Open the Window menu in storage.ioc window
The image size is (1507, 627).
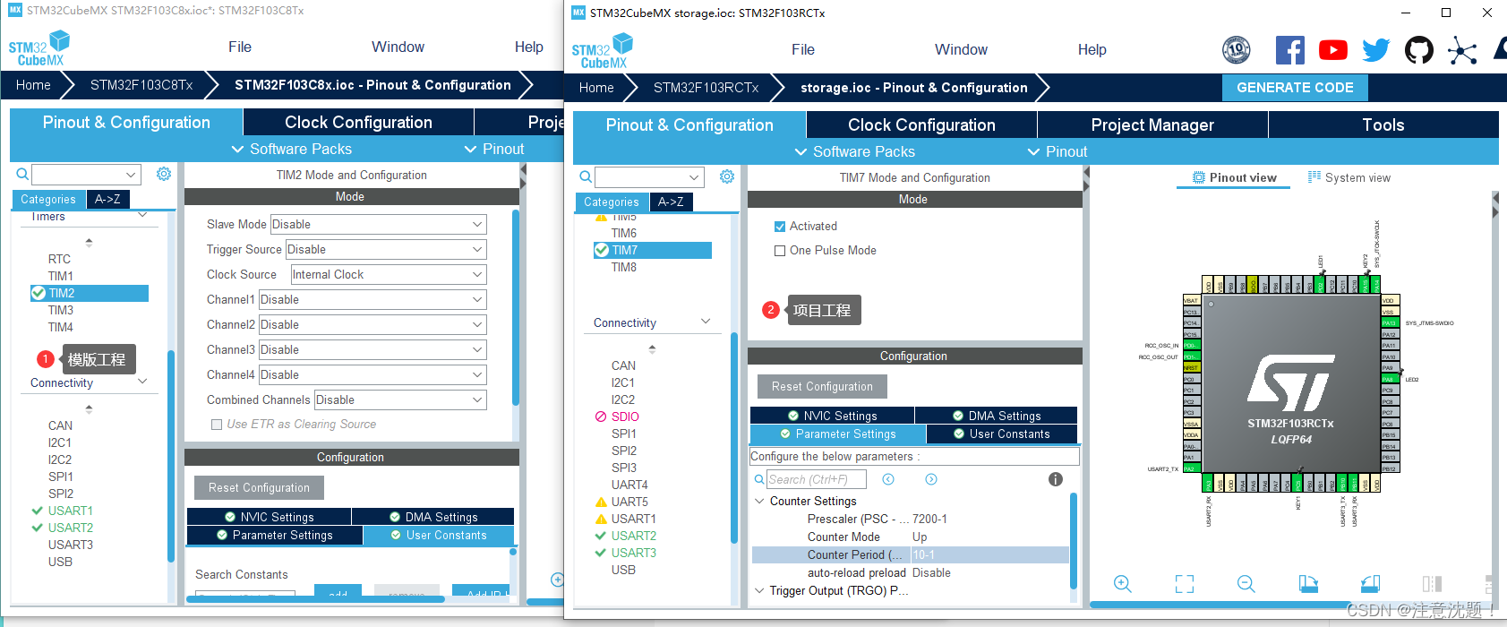[961, 50]
